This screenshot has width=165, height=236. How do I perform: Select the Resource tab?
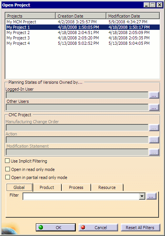click(107, 187)
